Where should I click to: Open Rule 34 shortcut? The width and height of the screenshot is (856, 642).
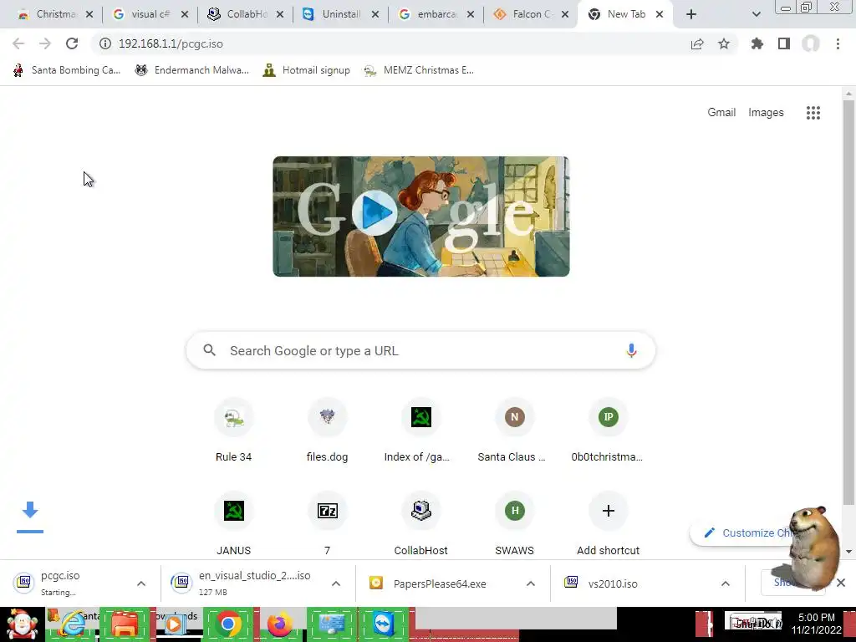[234, 431]
